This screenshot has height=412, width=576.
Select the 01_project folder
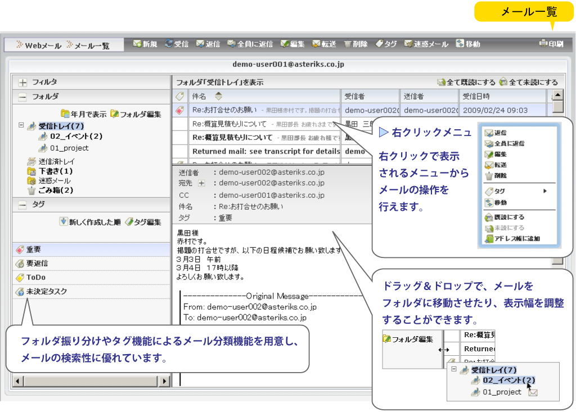click(x=69, y=148)
